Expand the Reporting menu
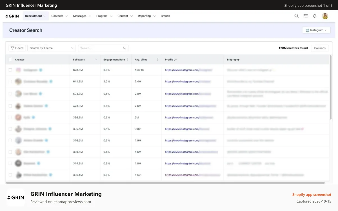The width and height of the screenshot is (338, 211). tap(147, 16)
